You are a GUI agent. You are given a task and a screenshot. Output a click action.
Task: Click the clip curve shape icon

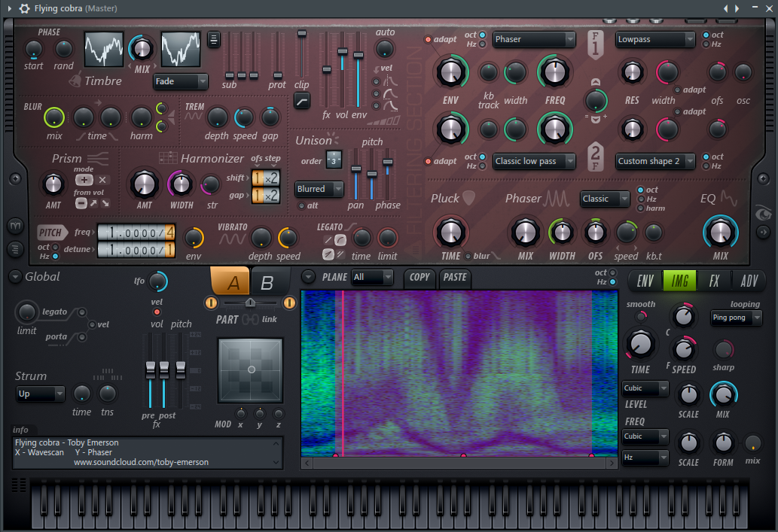[x=302, y=102]
